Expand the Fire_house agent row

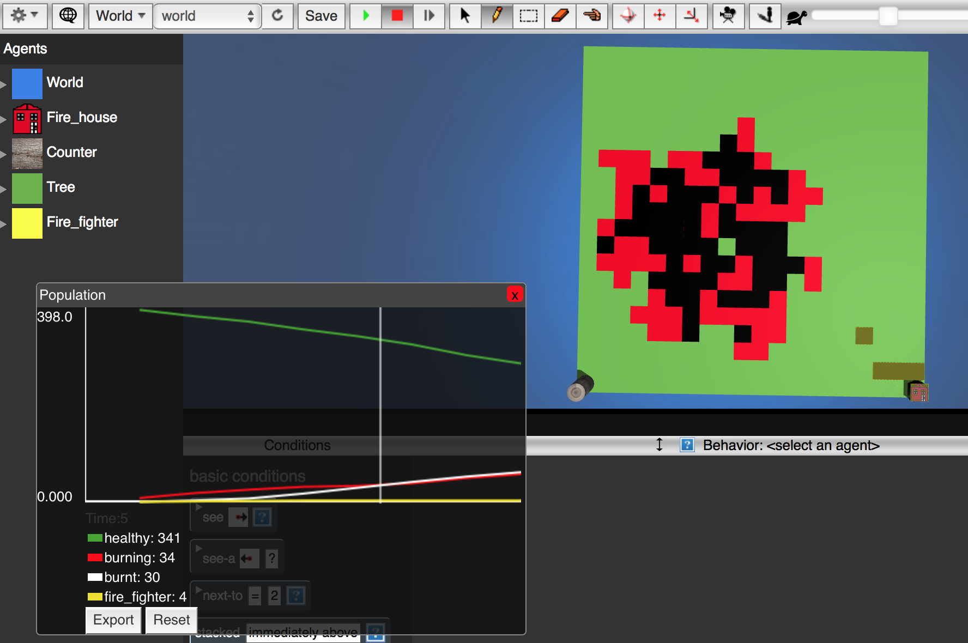click(4, 119)
